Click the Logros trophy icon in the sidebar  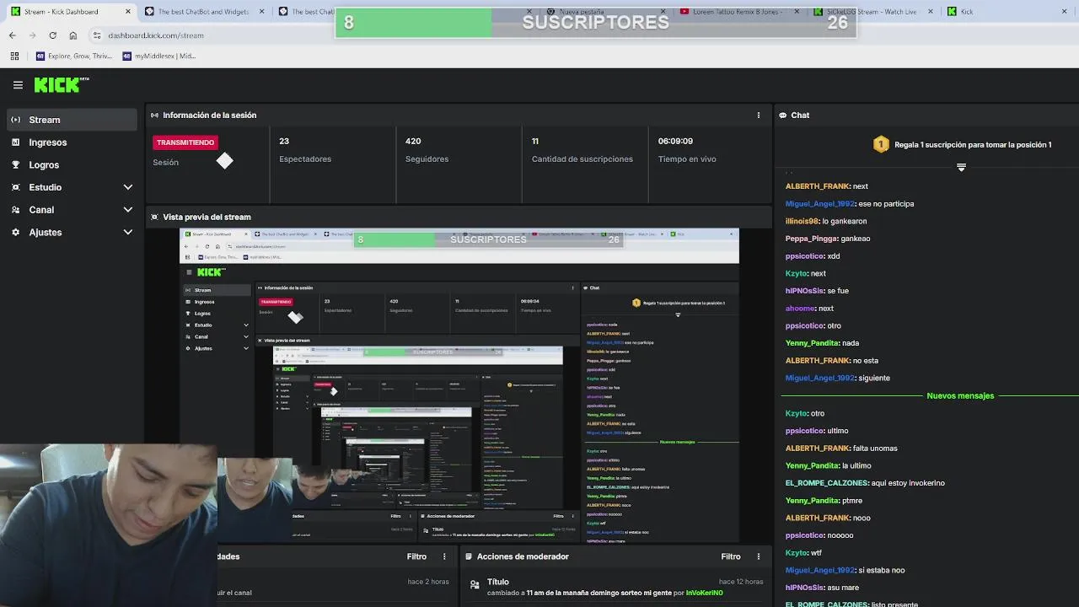point(15,165)
